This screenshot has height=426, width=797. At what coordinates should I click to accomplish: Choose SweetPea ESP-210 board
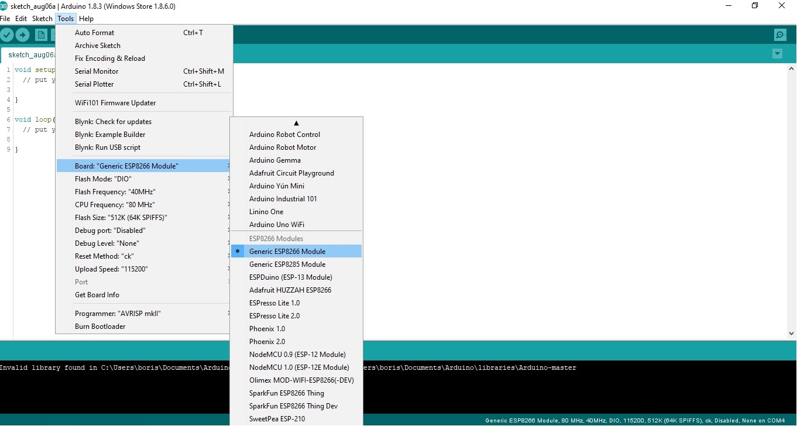pos(296,419)
